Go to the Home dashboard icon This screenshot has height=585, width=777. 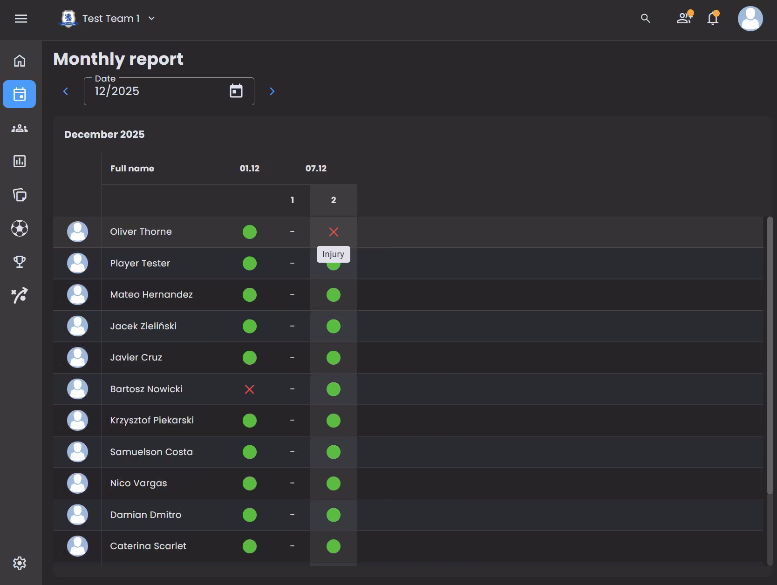pos(20,61)
